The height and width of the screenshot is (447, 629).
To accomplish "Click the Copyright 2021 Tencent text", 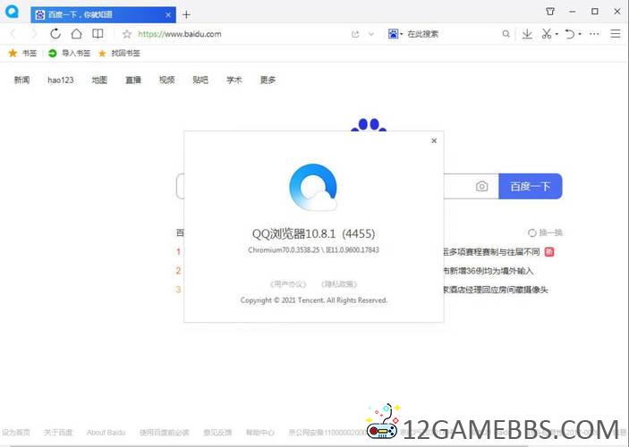I will pyautogui.click(x=314, y=300).
